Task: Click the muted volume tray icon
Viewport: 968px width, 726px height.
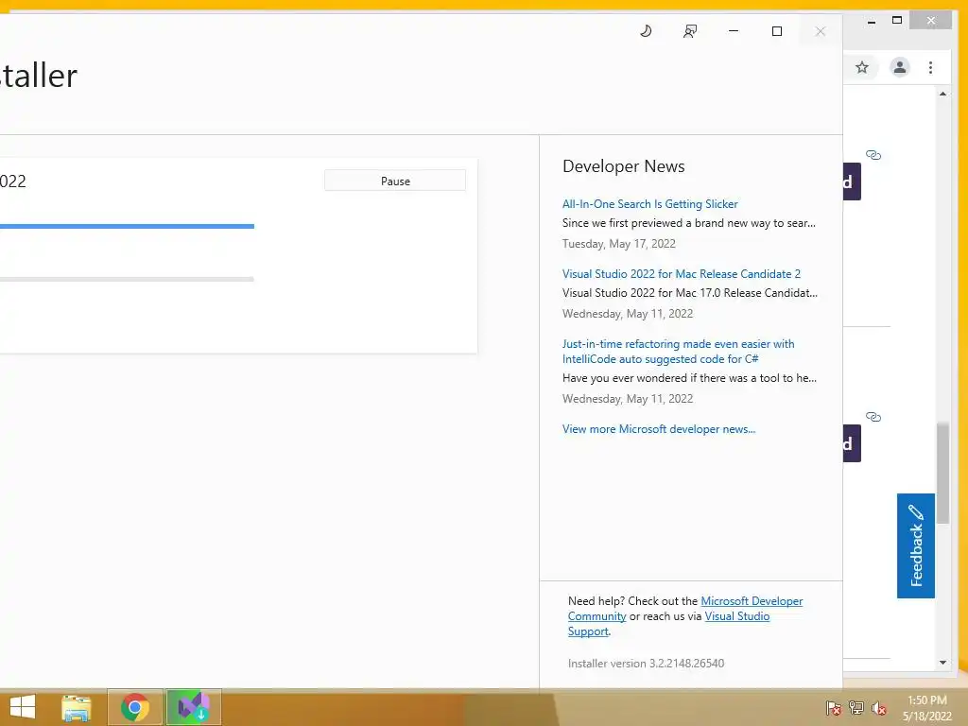Action: click(x=879, y=708)
